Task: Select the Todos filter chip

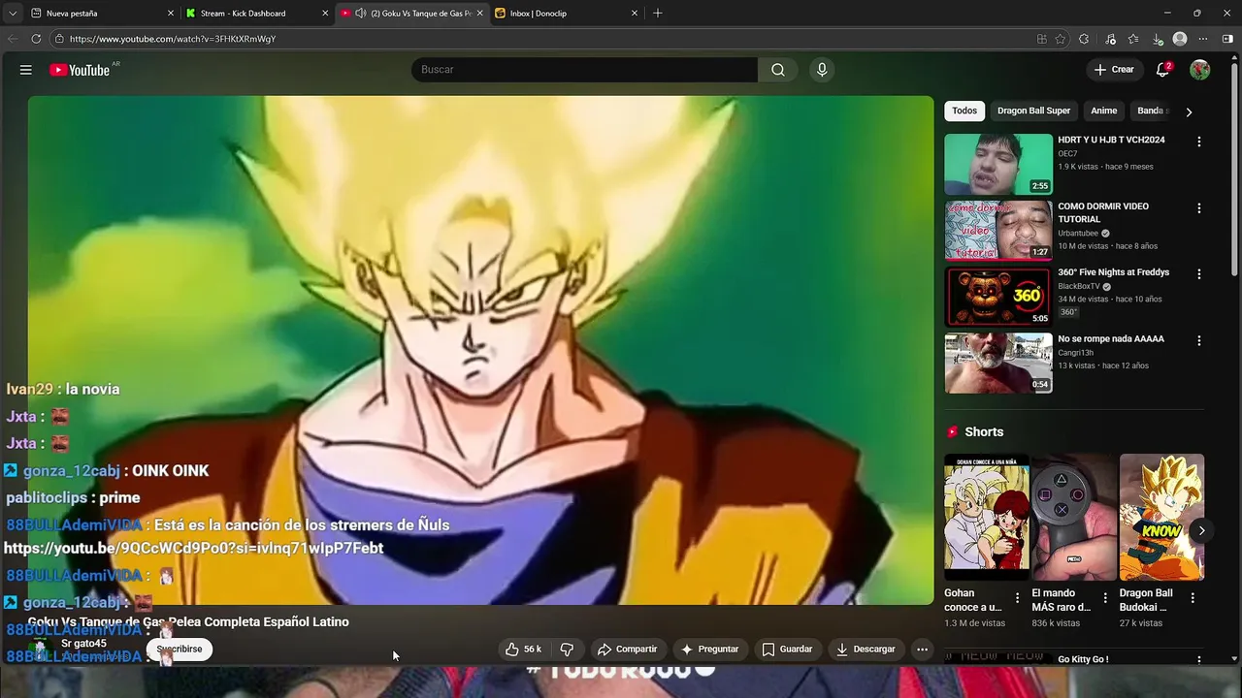Action: point(964,111)
